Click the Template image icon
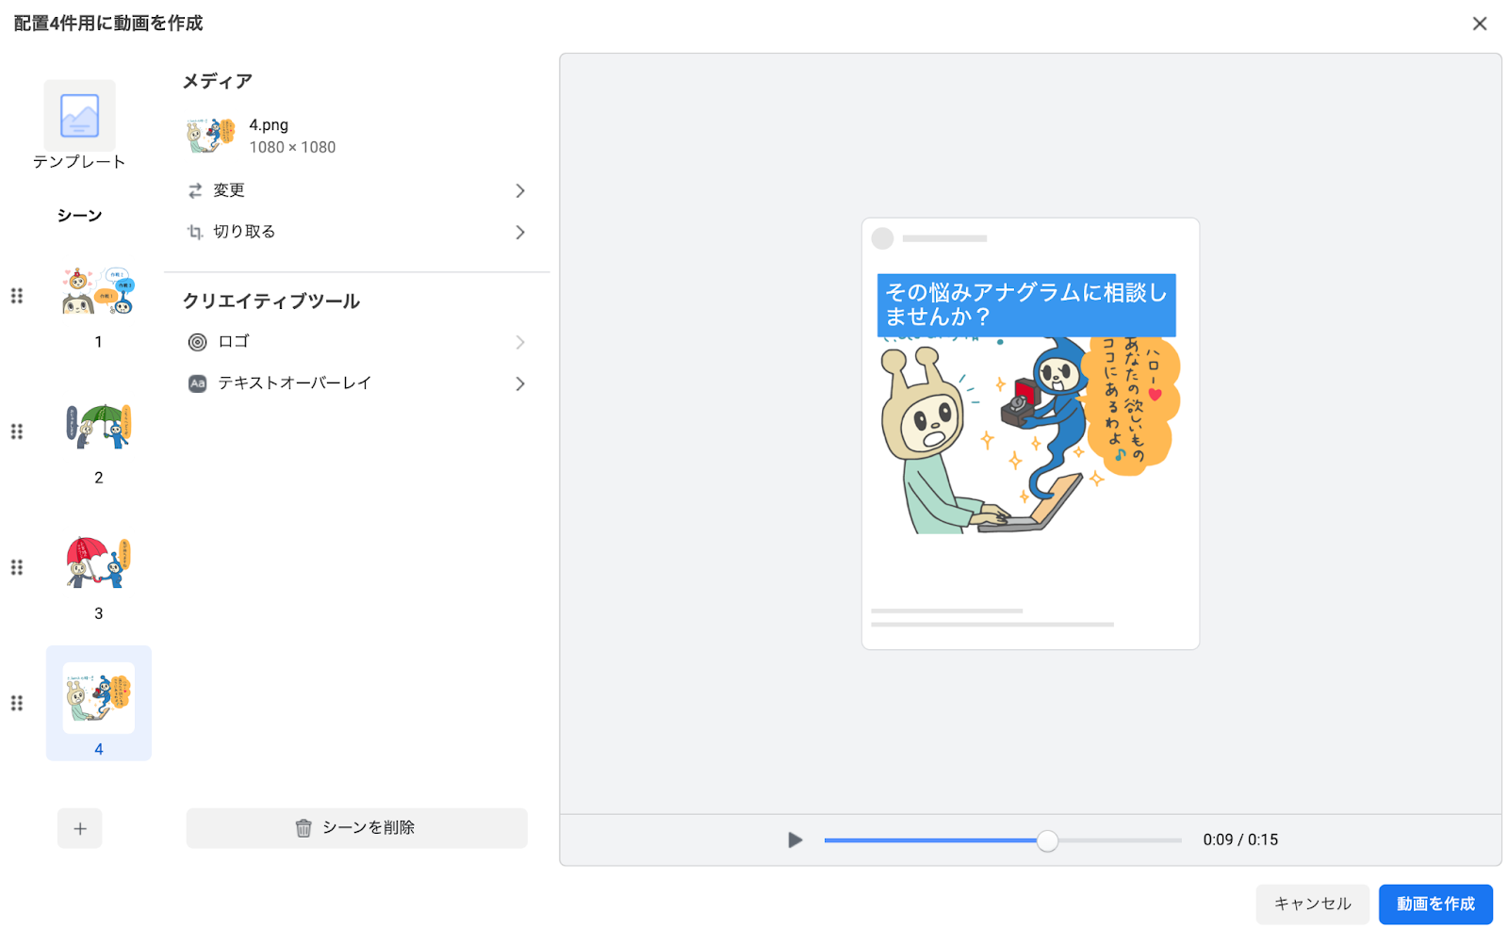Viewport: 1508px width, 928px height. point(80,116)
